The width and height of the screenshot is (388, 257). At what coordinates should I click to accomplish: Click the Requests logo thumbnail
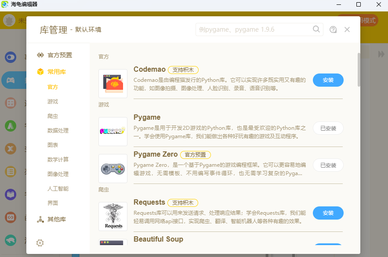coord(113,217)
